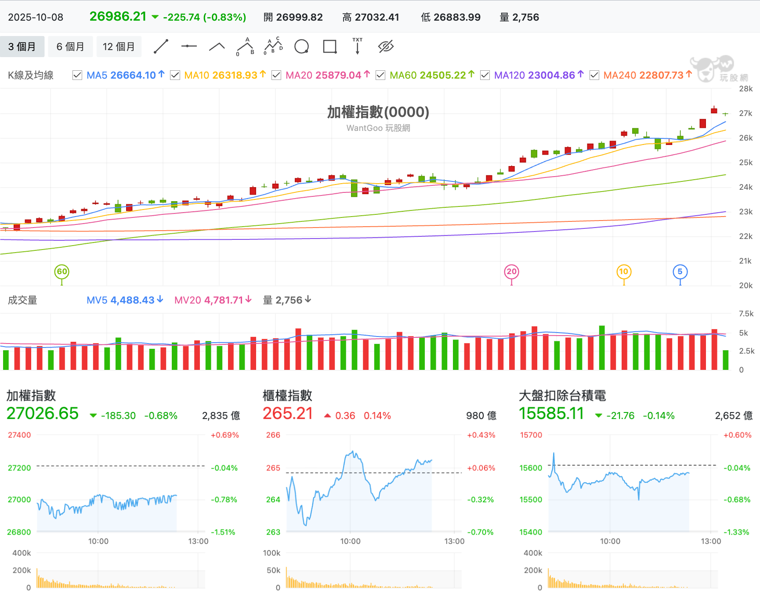
Task: Disable the MA240 moving average checkbox
Action: [594, 76]
